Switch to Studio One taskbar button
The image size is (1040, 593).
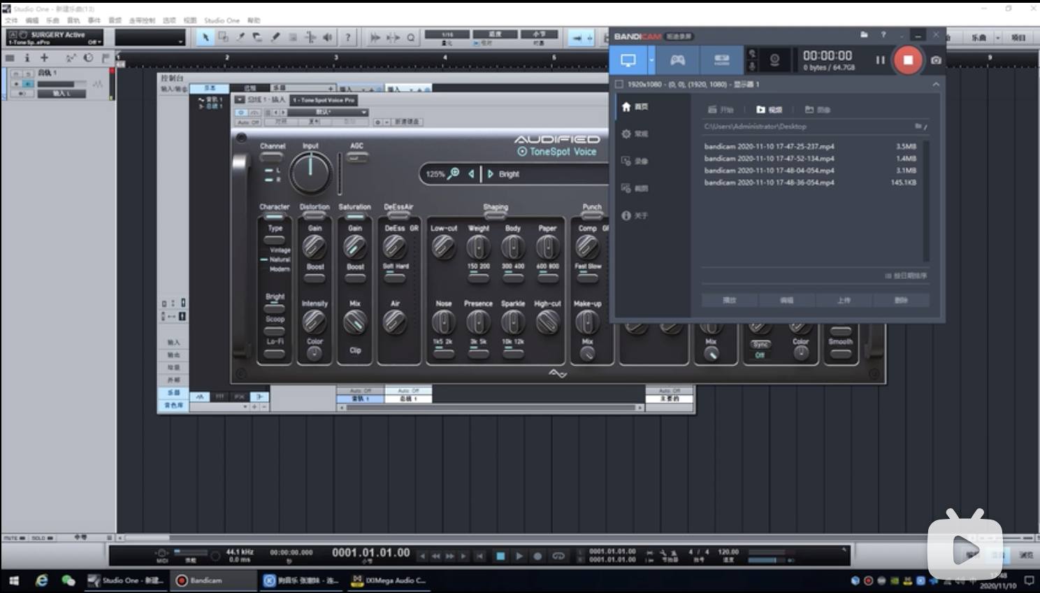pos(126,580)
